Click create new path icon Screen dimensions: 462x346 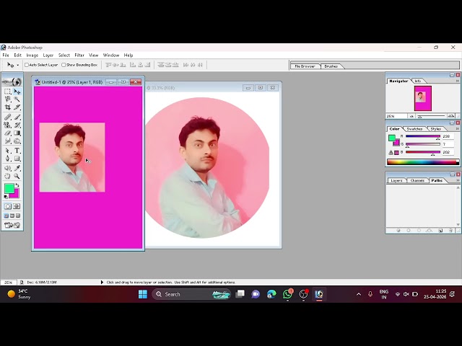440,231
